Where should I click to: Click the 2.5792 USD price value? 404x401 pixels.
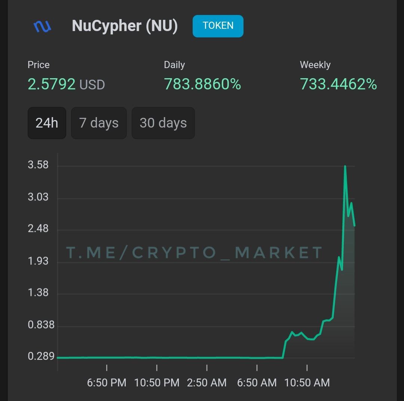coord(66,84)
